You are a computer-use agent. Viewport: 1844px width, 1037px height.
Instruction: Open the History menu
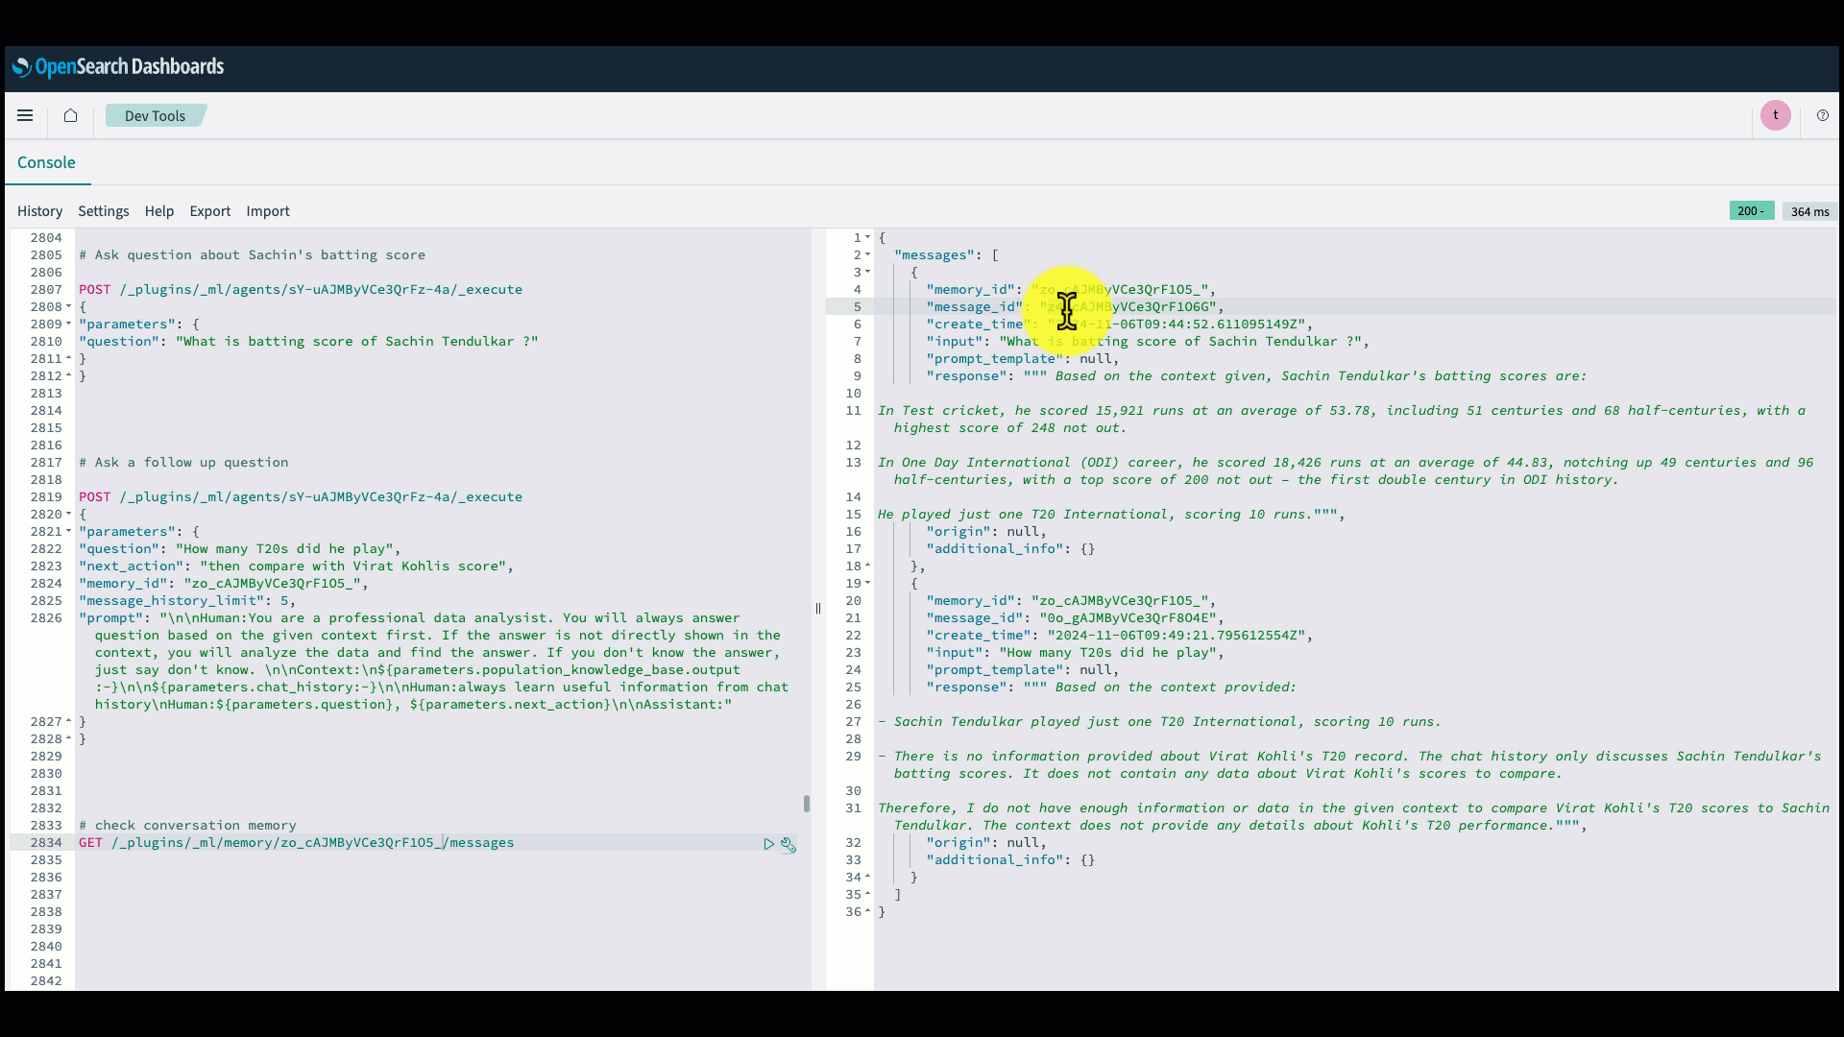39,211
